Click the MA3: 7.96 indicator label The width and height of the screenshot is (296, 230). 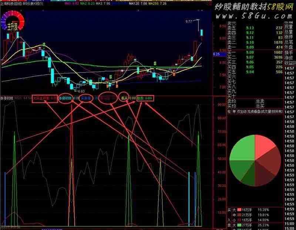[103, 4]
